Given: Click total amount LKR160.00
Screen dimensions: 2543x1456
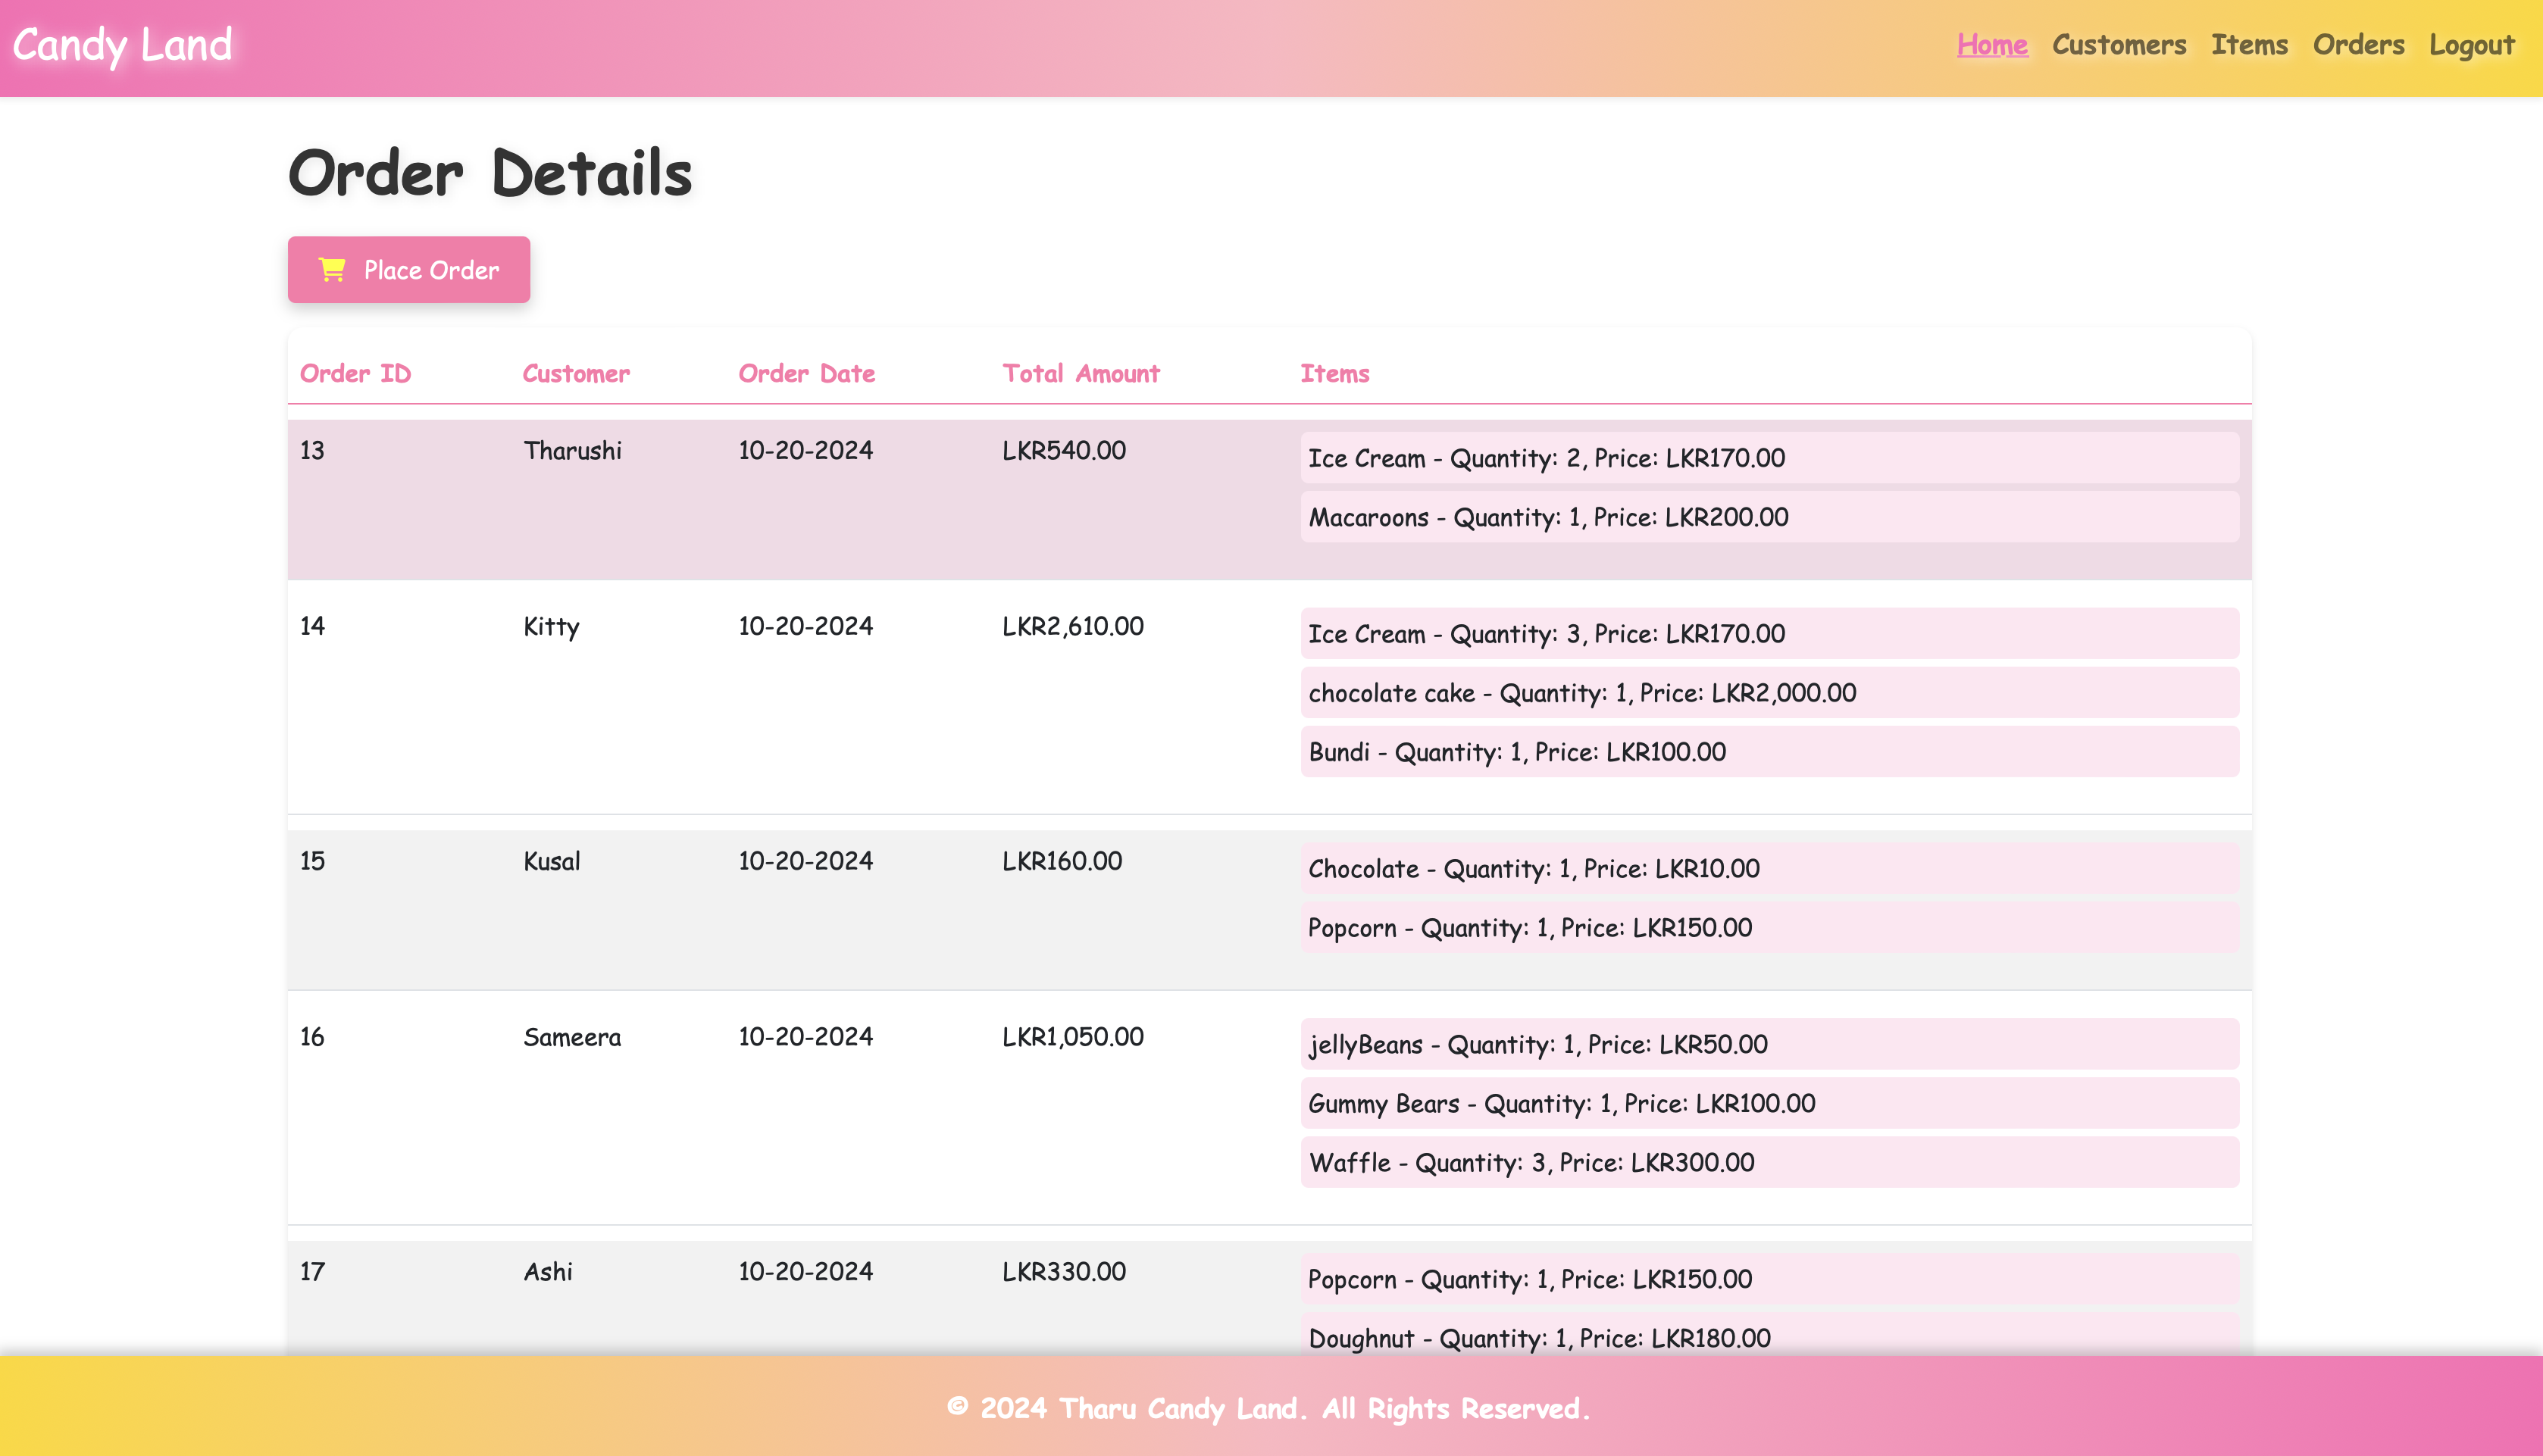Looking at the screenshot, I should (x=1062, y=861).
